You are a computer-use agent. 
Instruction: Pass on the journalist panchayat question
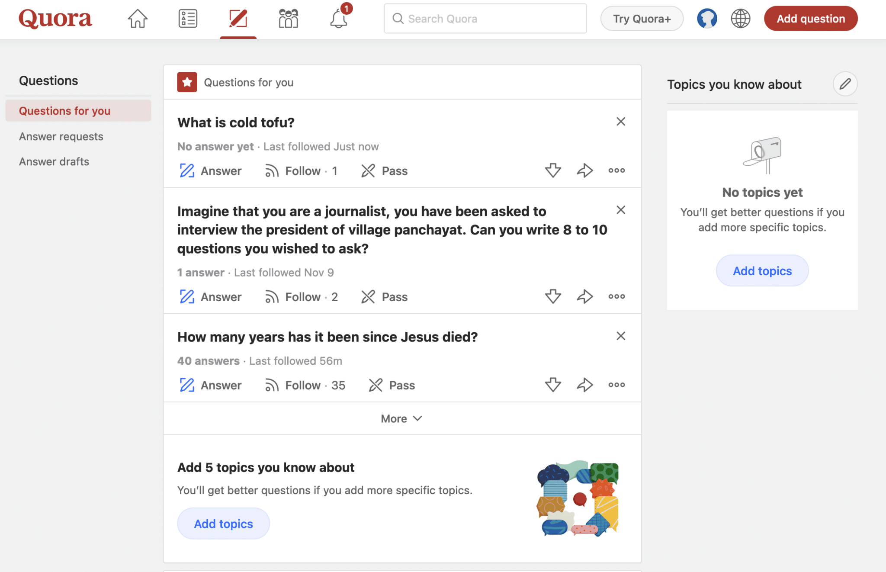(384, 297)
